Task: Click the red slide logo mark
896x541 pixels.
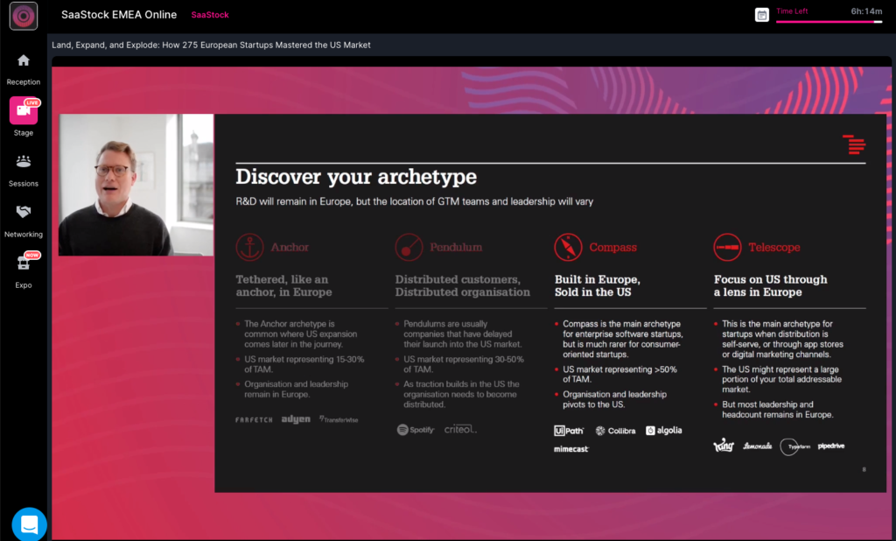Action: (854, 144)
